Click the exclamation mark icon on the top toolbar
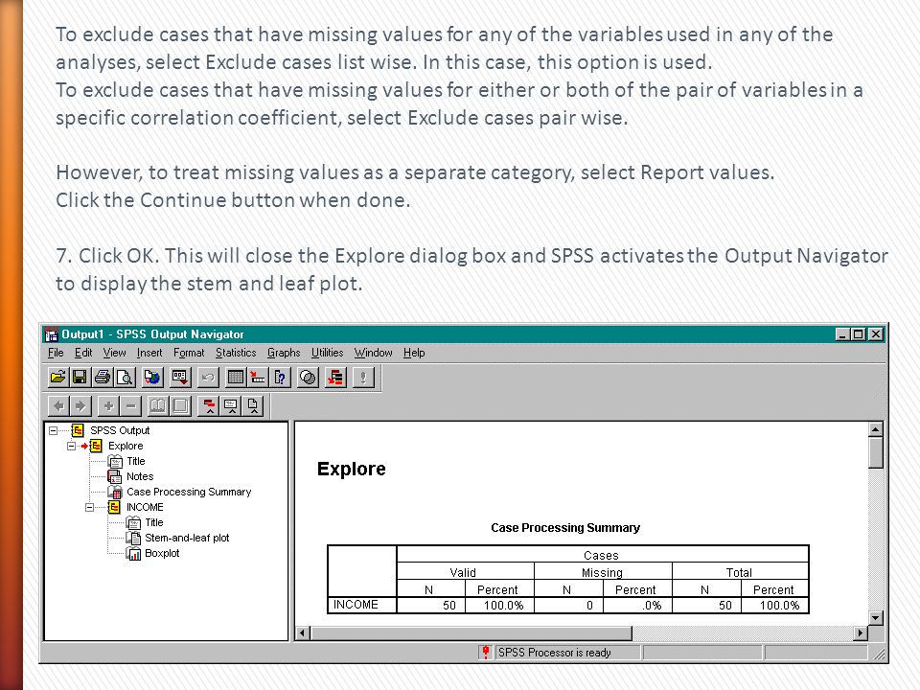The width and height of the screenshot is (920, 690). (x=363, y=377)
